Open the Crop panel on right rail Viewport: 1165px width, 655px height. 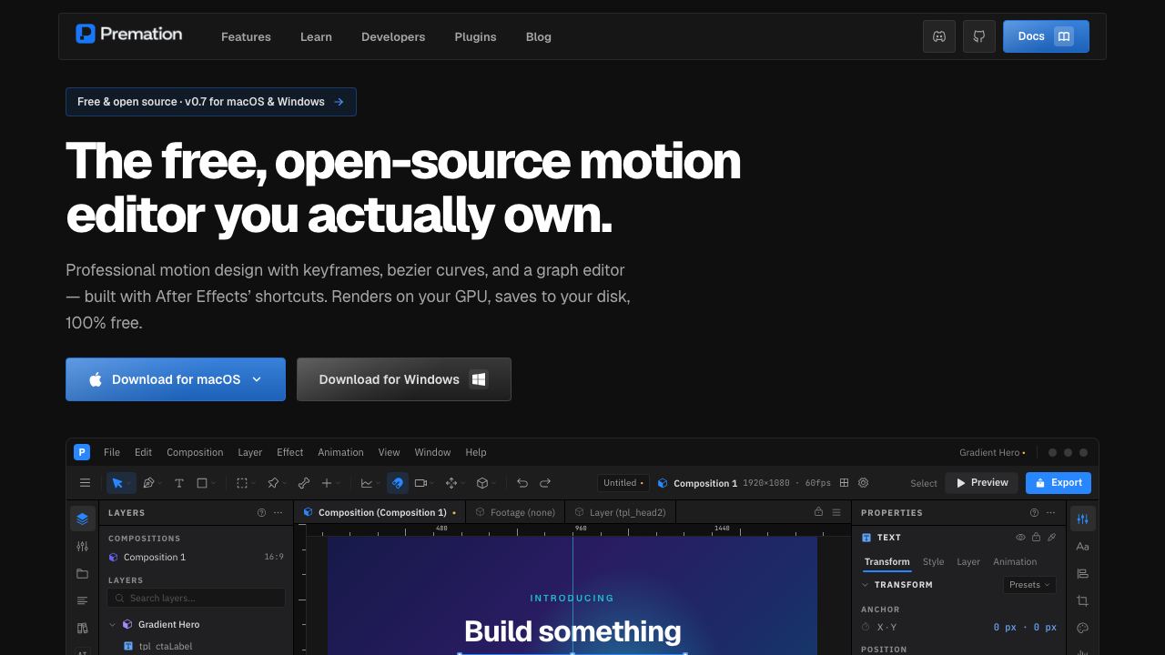pos(1082,600)
